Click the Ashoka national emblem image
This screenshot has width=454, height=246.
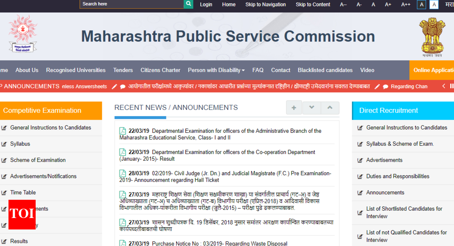432,36
